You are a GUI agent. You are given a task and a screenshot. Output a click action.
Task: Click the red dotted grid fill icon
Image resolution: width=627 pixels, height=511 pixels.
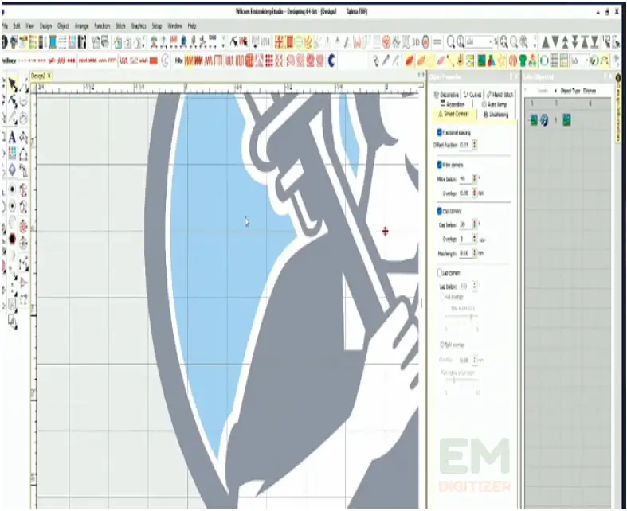click(268, 60)
